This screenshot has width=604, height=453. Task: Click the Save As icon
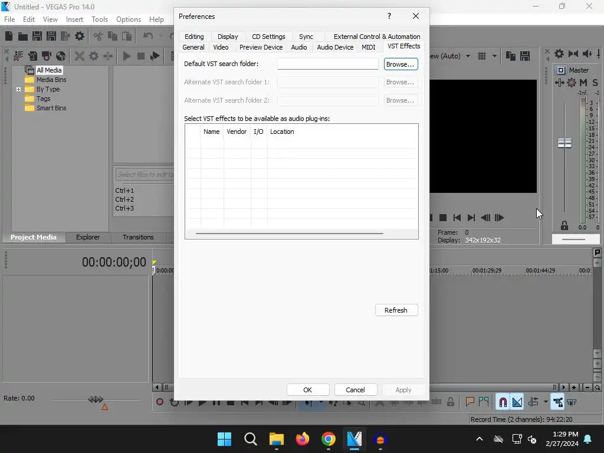click(51, 36)
